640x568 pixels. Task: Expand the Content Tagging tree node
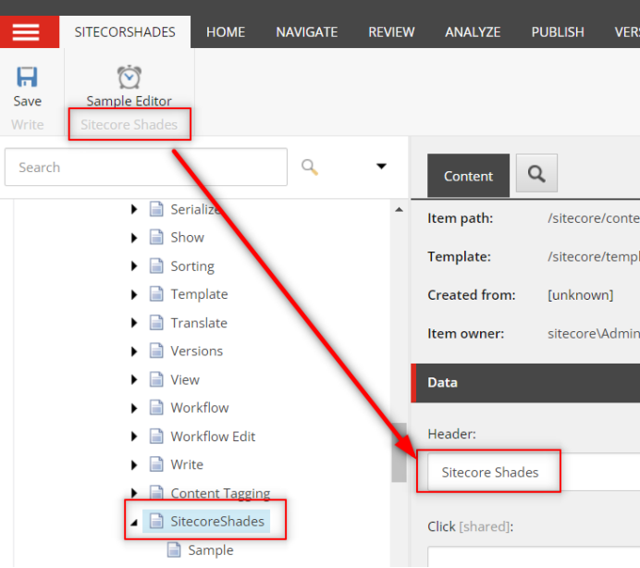coord(134,493)
